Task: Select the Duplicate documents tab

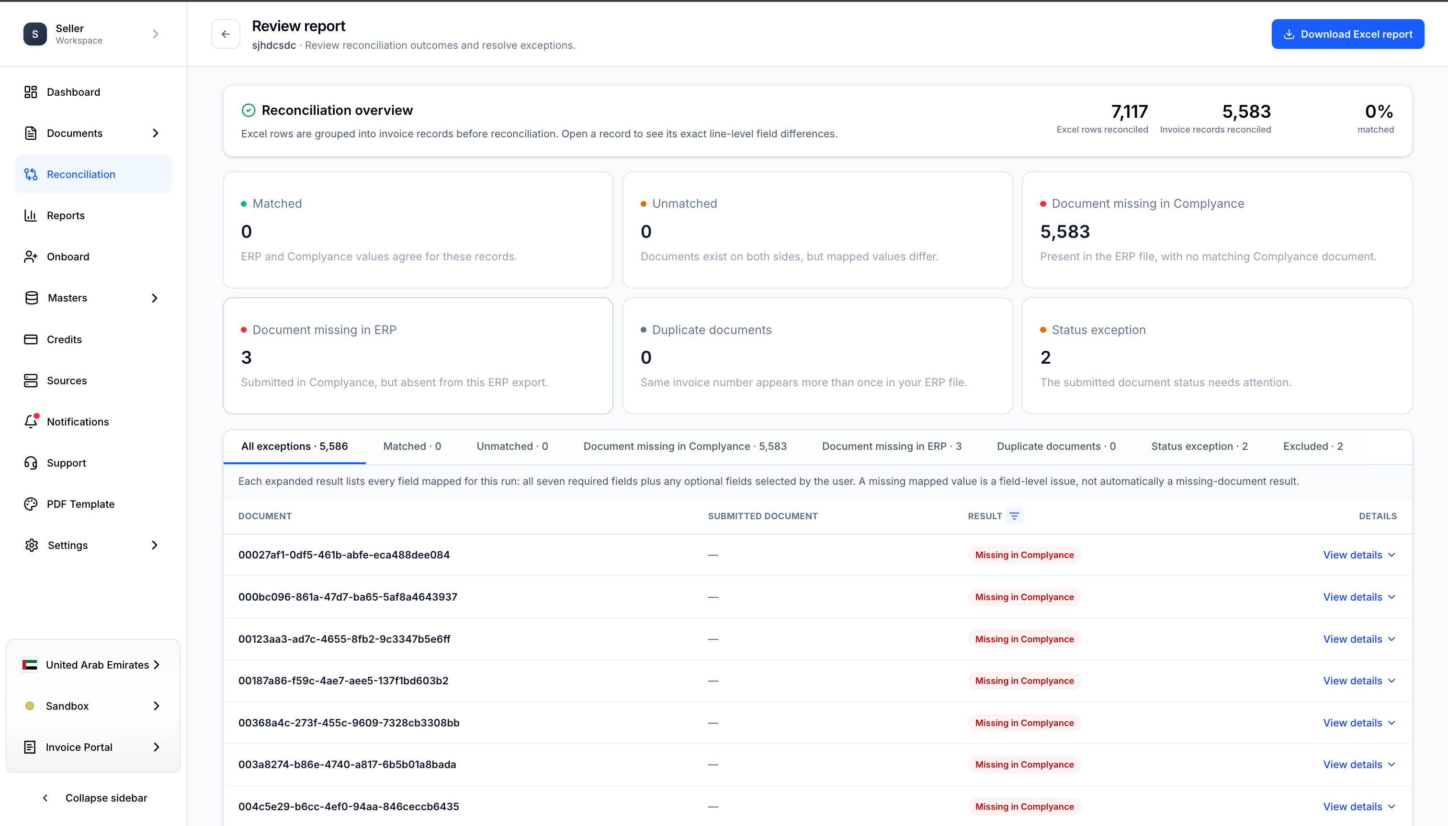Action: 1056,446
